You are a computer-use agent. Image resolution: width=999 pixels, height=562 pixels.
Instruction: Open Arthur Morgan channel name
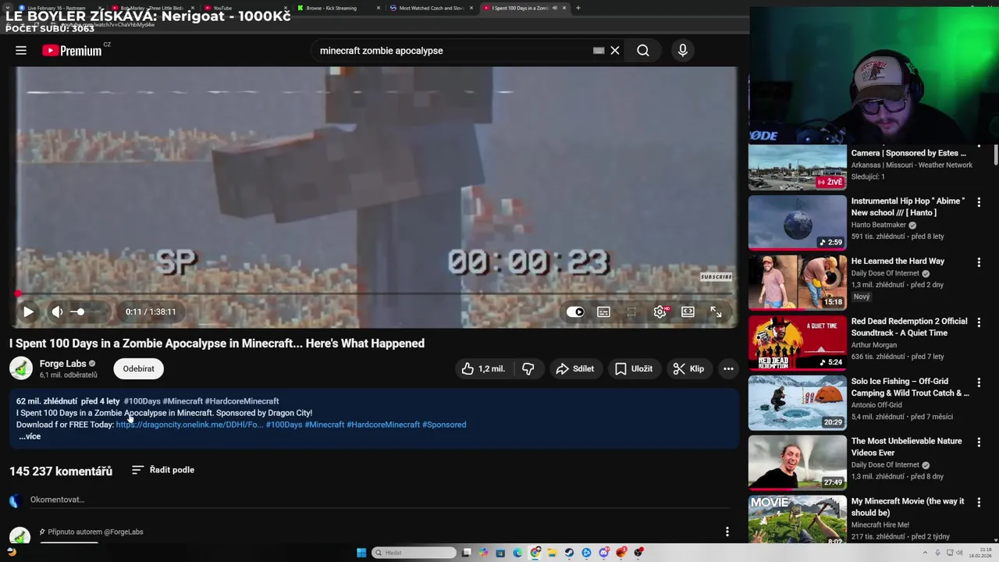tap(873, 345)
